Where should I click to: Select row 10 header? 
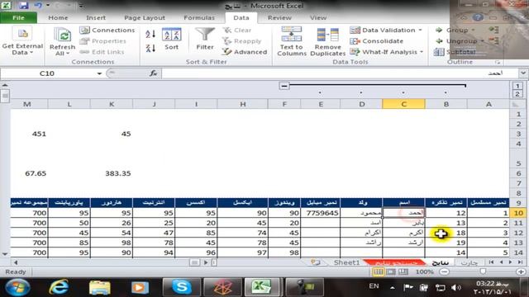(x=518, y=213)
